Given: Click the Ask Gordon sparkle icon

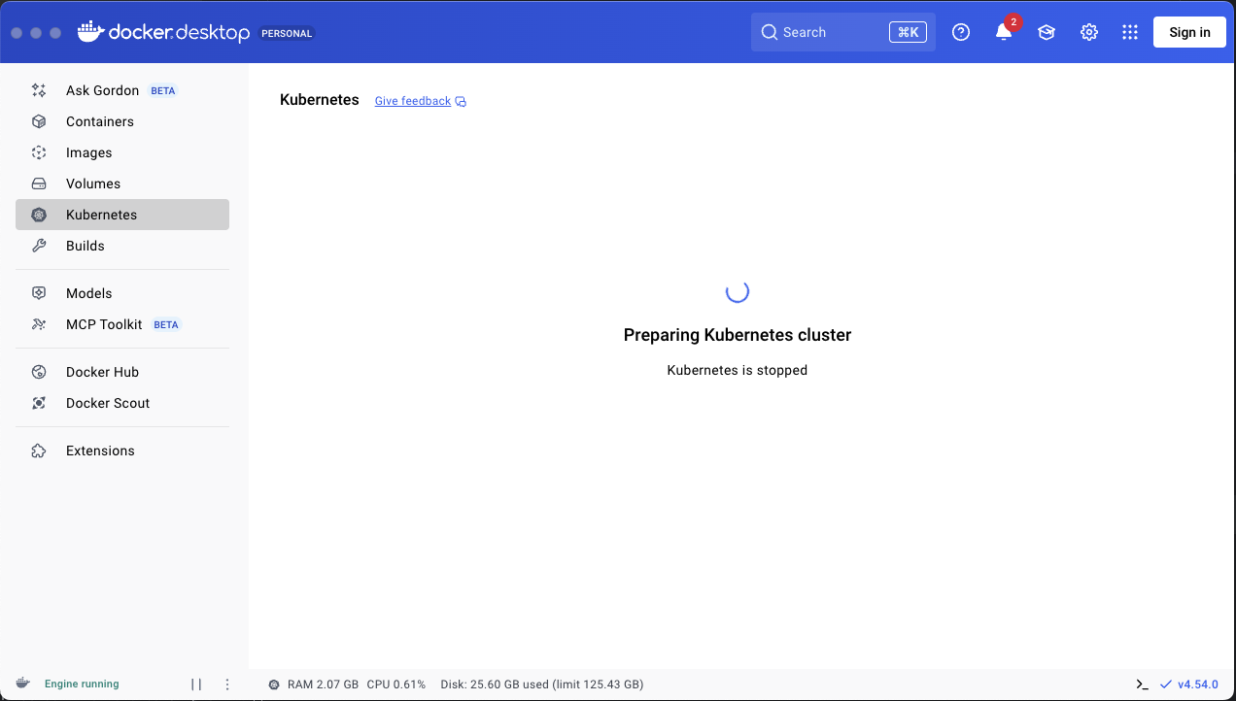Looking at the screenshot, I should pos(39,90).
